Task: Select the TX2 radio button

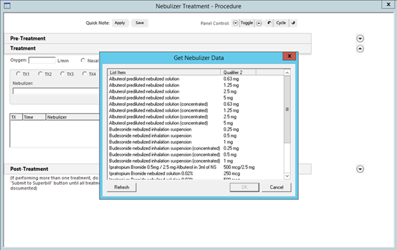Action: coord(40,73)
